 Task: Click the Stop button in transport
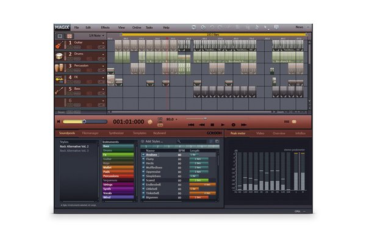pyautogui.click(x=212, y=125)
